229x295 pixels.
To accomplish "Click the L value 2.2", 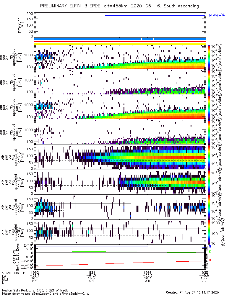I will [204, 281].
